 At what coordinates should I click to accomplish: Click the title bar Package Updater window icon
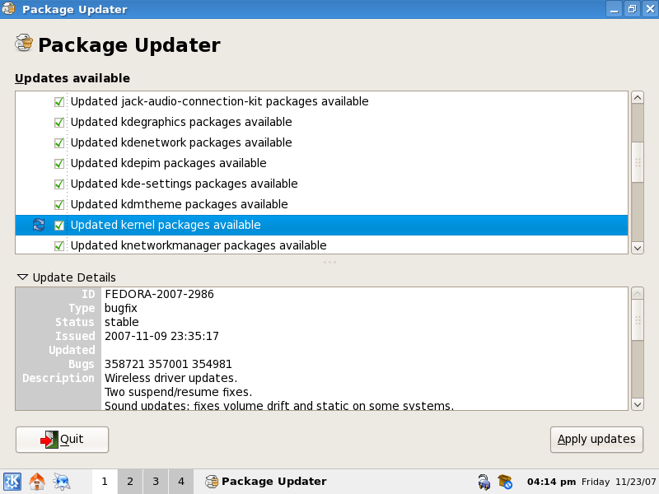coord(8,9)
